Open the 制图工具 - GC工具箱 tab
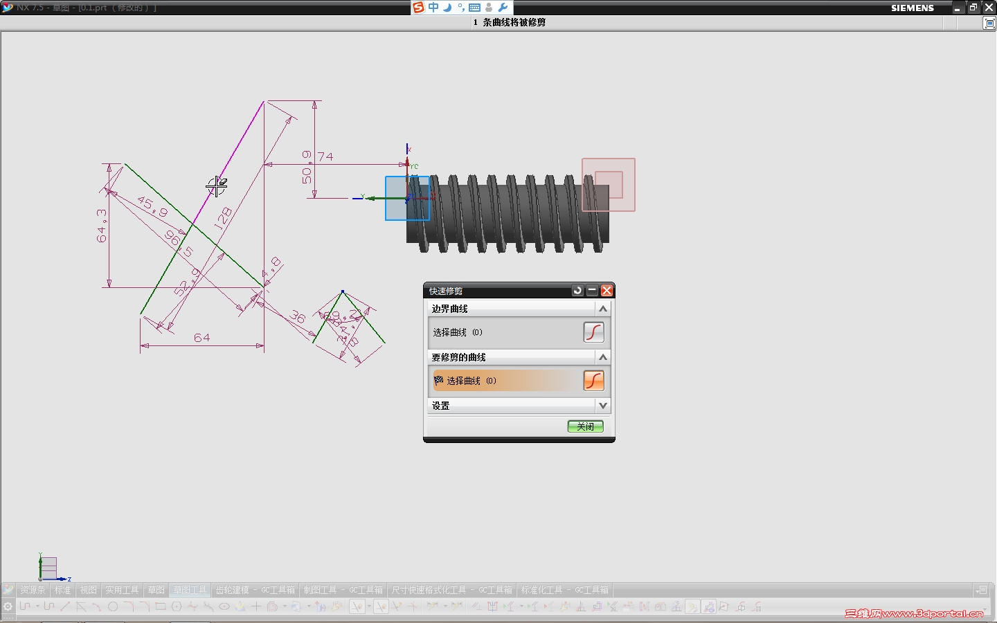 tap(343, 590)
